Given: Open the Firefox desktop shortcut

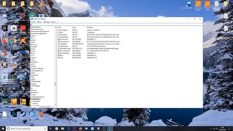Looking at the screenshot, I should (5, 40).
